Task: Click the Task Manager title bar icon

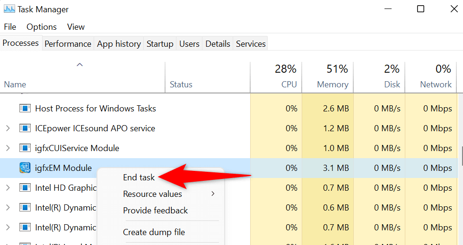Action: [x=9, y=9]
